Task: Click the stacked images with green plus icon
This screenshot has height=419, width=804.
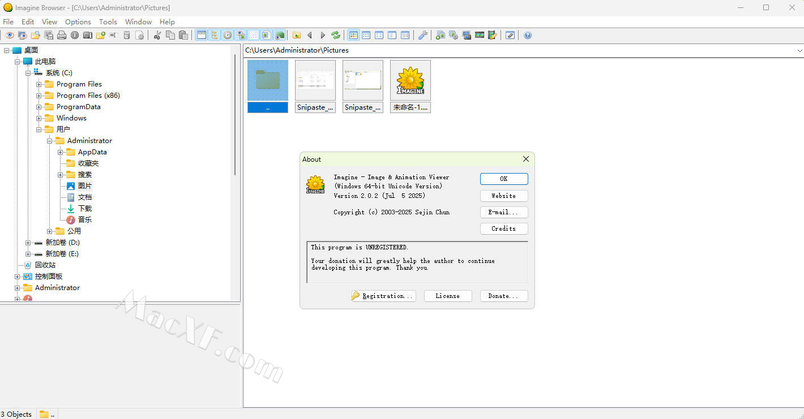Action: click(x=441, y=35)
